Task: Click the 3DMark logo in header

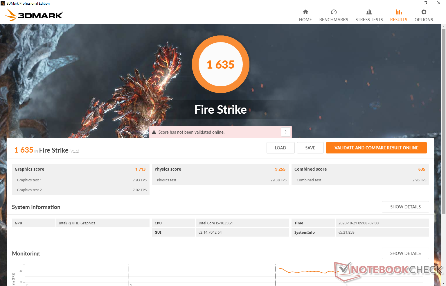Action: tap(34, 15)
